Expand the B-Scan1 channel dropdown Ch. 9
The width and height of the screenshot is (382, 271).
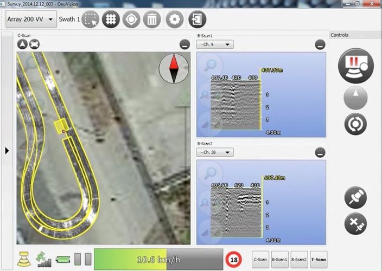click(x=215, y=44)
